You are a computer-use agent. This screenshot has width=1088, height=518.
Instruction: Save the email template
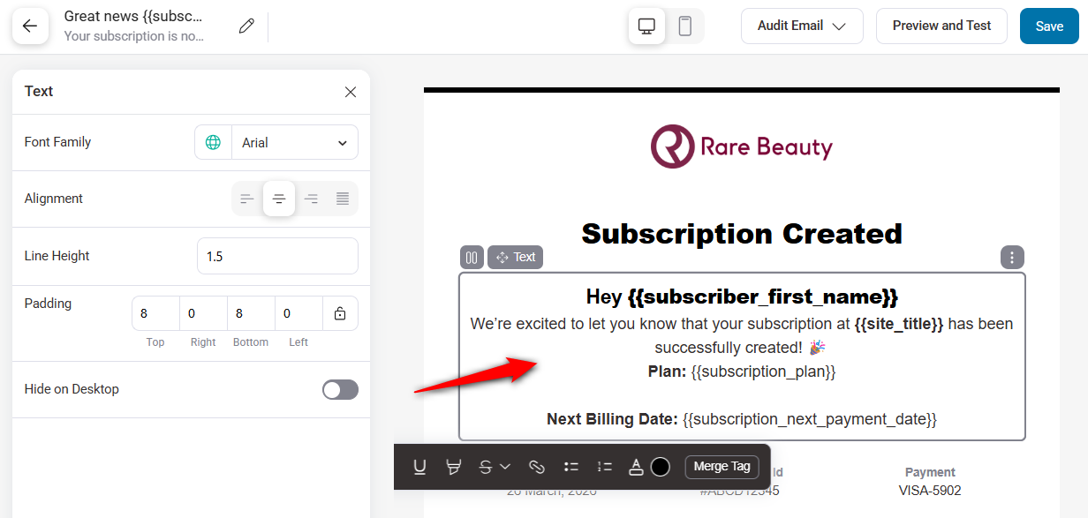pos(1048,26)
